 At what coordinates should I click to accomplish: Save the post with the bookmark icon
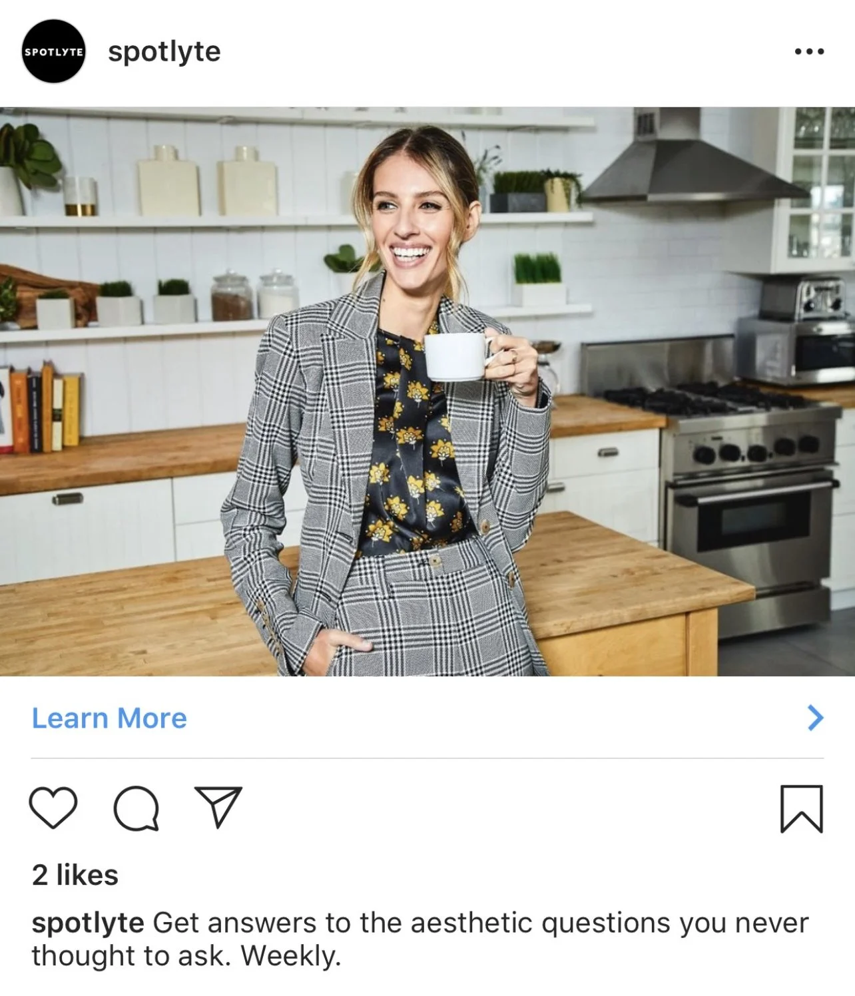point(802,809)
